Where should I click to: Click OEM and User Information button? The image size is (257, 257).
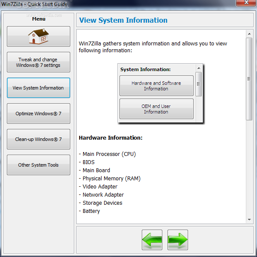click(x=156, y=109)
